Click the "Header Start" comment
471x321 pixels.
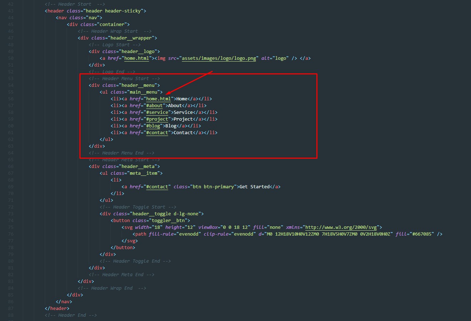[x=75, y=4]
